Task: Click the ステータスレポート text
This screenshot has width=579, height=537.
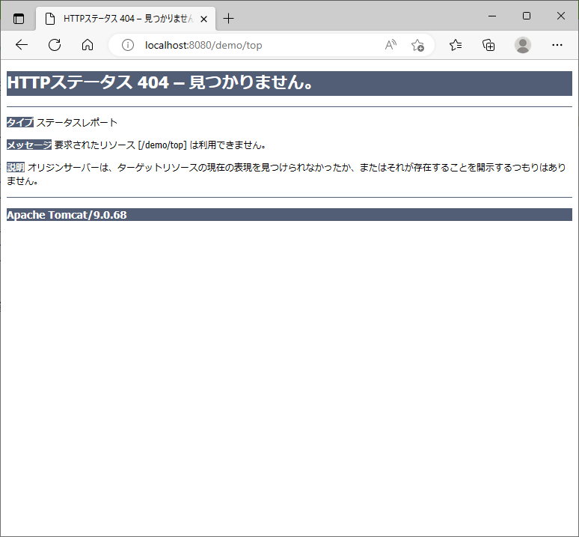Action: [77, 122]
